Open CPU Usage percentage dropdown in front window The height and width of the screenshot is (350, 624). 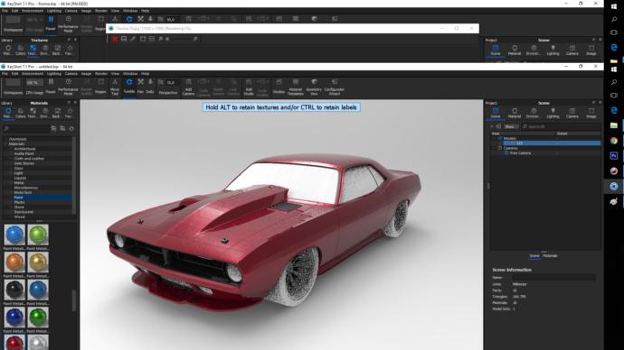pos(34,83)
